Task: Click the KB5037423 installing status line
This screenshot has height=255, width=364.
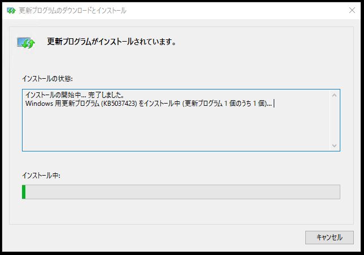Action: tap(148, 104)
